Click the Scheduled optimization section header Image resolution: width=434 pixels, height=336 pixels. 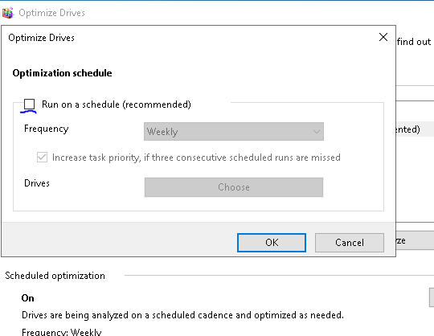(x=55, y=276)
